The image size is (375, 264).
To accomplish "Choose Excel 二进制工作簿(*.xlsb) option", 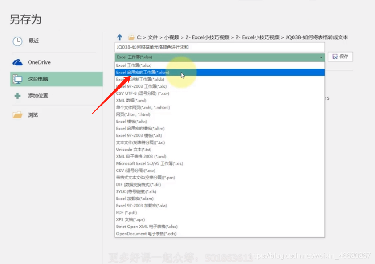I will point(220,79).
